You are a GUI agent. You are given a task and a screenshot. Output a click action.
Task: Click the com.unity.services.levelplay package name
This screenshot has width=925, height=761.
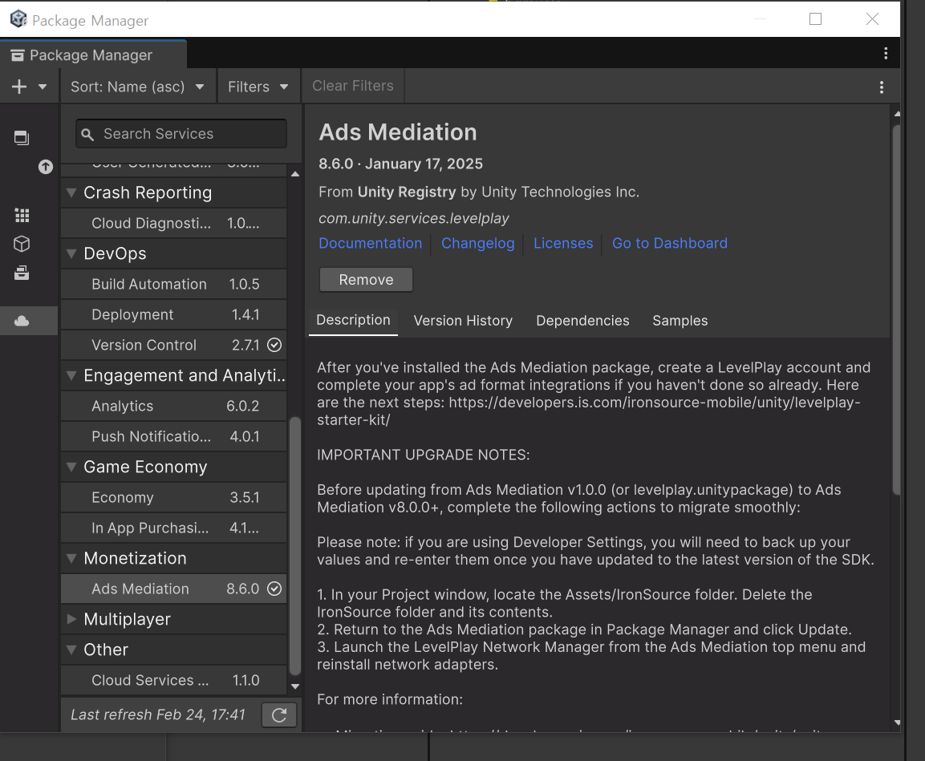413,219
